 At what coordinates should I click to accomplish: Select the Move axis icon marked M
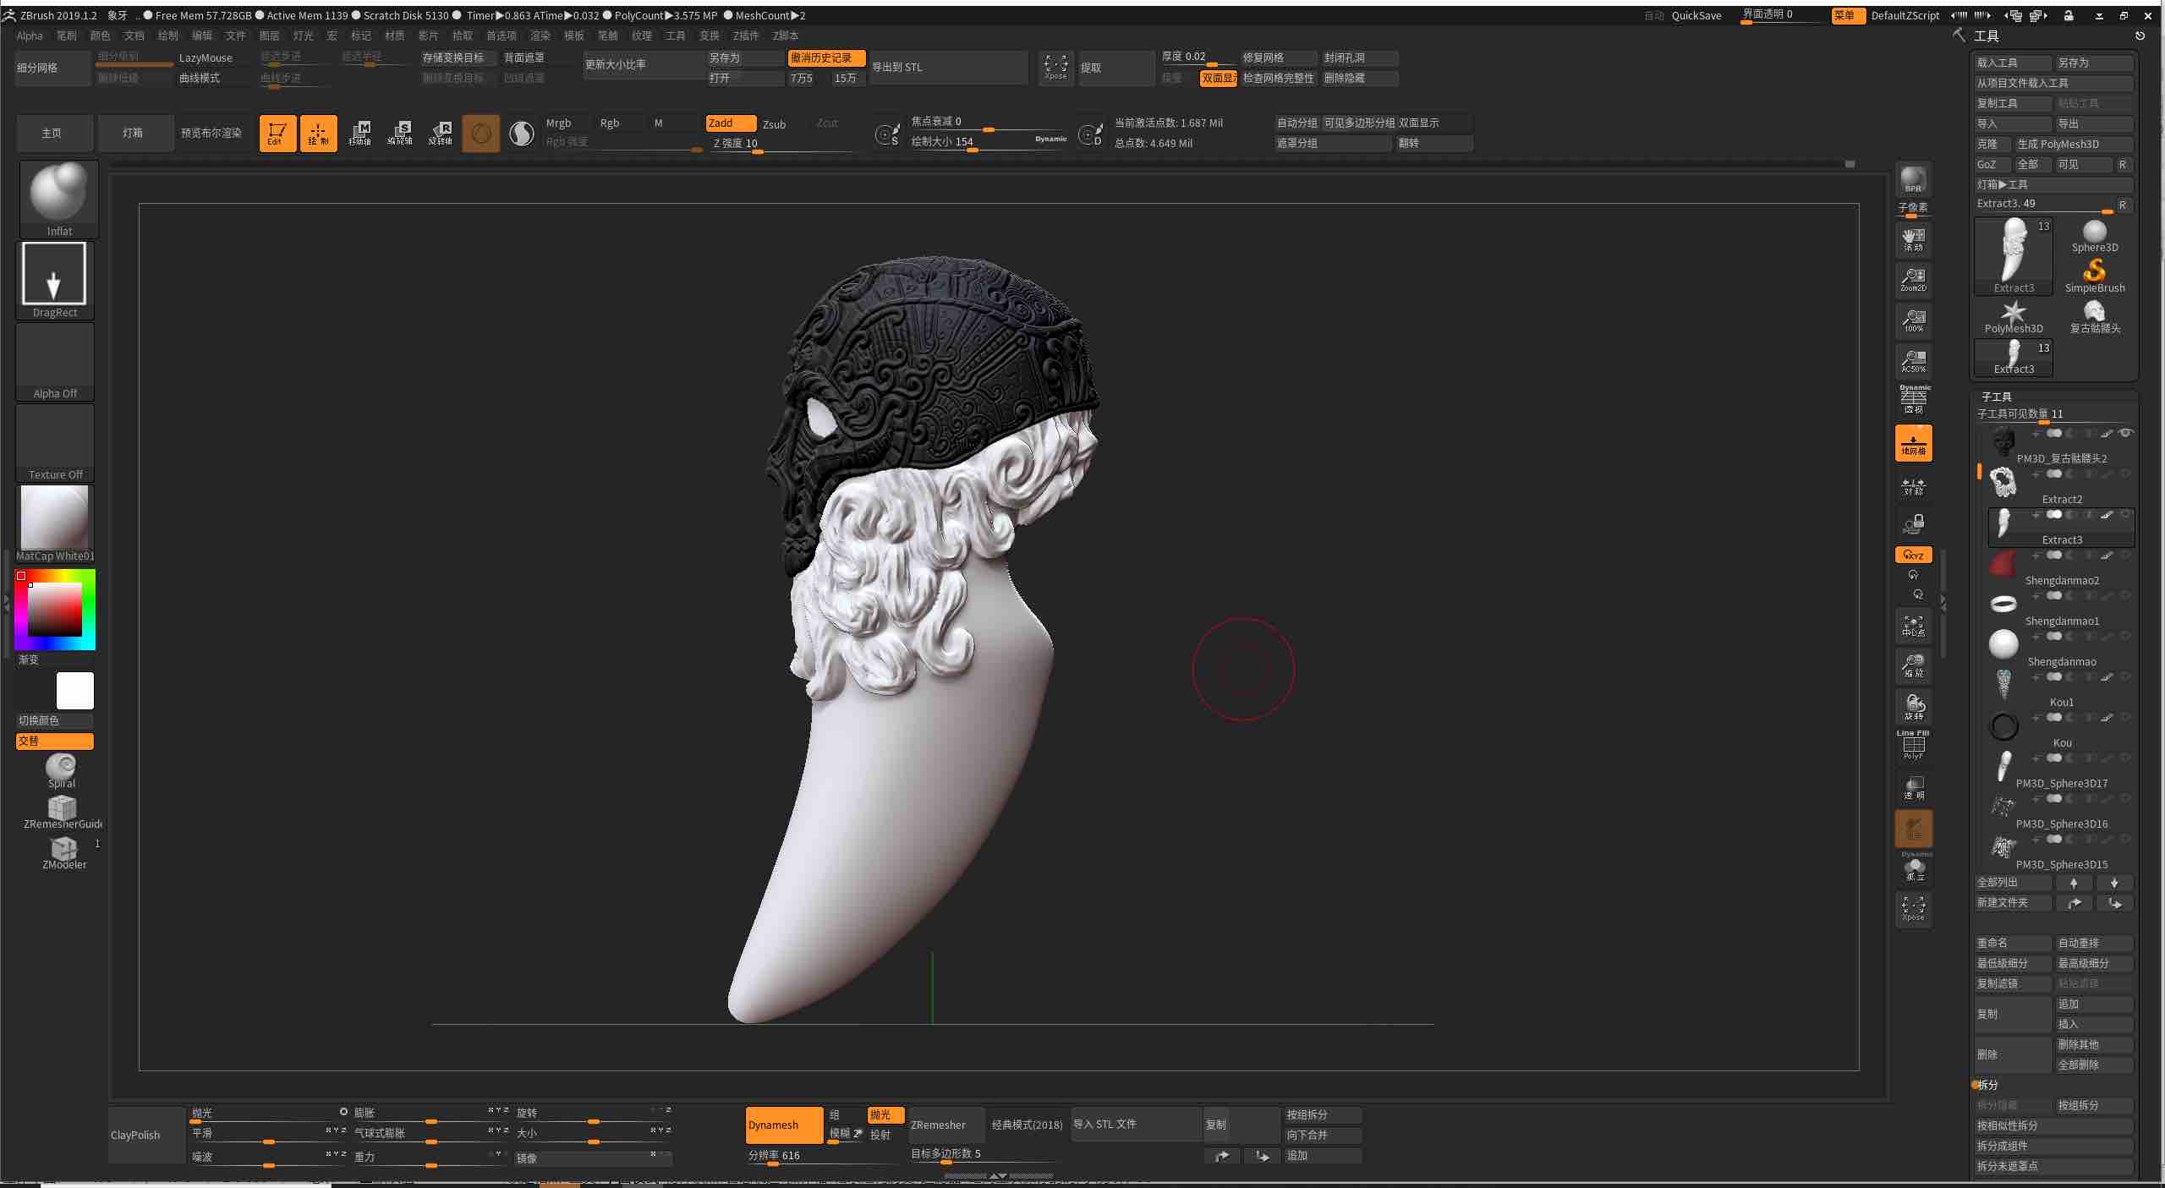pyautogui.click(x=361, y=133)
